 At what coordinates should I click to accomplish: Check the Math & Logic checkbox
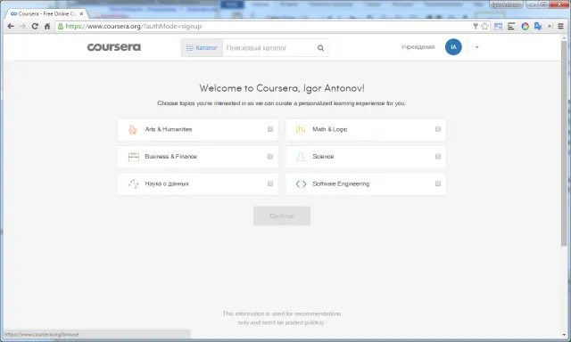[438, 129]
